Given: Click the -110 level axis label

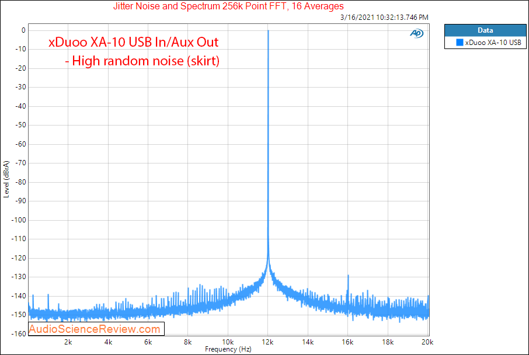Looking at the screenshot, I should [x=19, y=239].
